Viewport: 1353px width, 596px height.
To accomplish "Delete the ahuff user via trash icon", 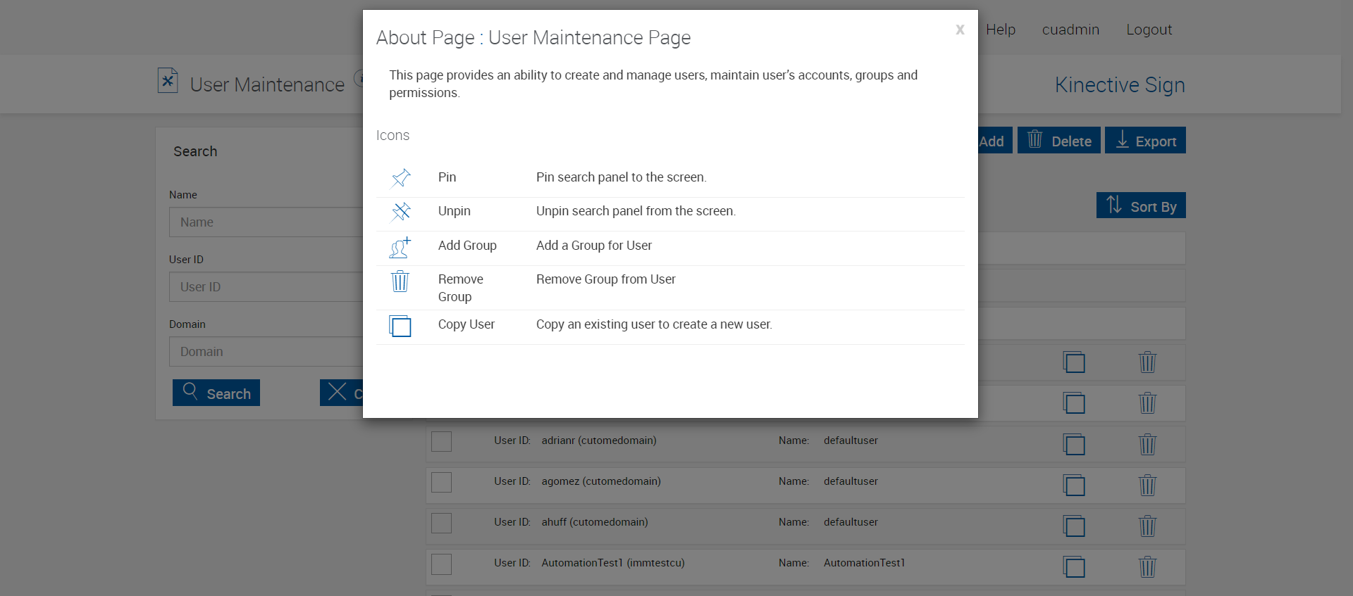I will [1147, 526].
